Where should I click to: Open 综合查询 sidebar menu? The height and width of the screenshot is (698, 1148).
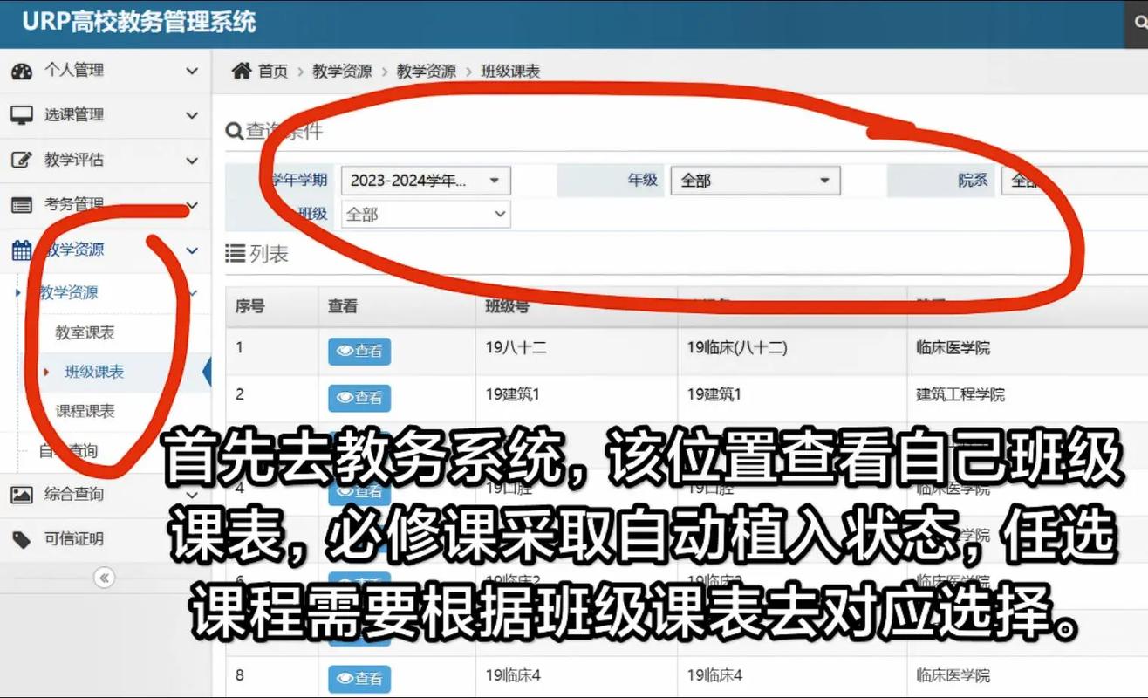coord(106,495)
